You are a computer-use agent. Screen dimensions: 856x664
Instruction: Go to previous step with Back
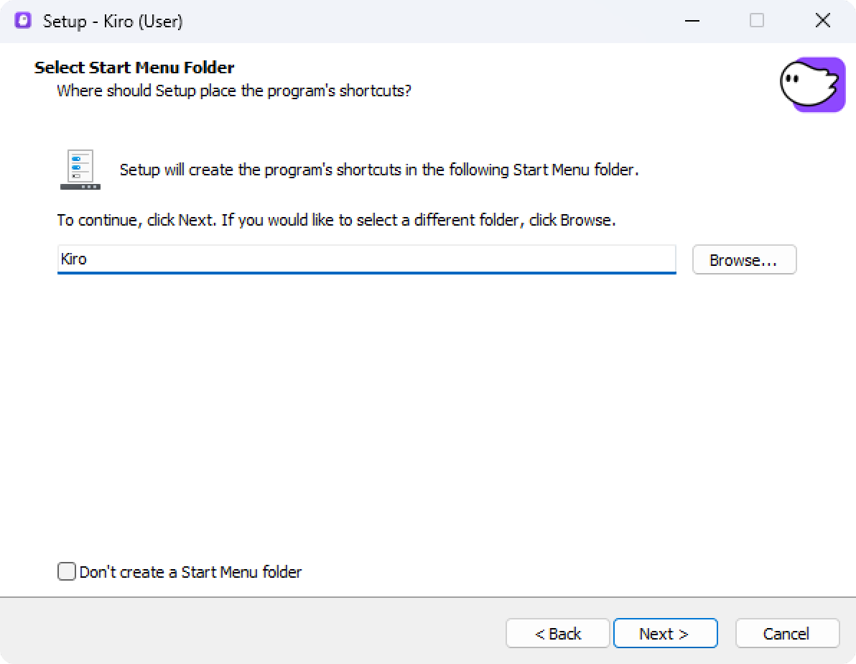click(x=557, y=633)
